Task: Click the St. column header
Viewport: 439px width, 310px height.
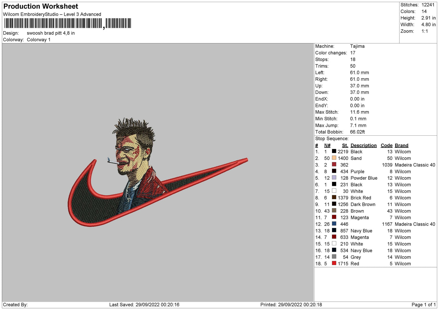Action: click(345, 145)
